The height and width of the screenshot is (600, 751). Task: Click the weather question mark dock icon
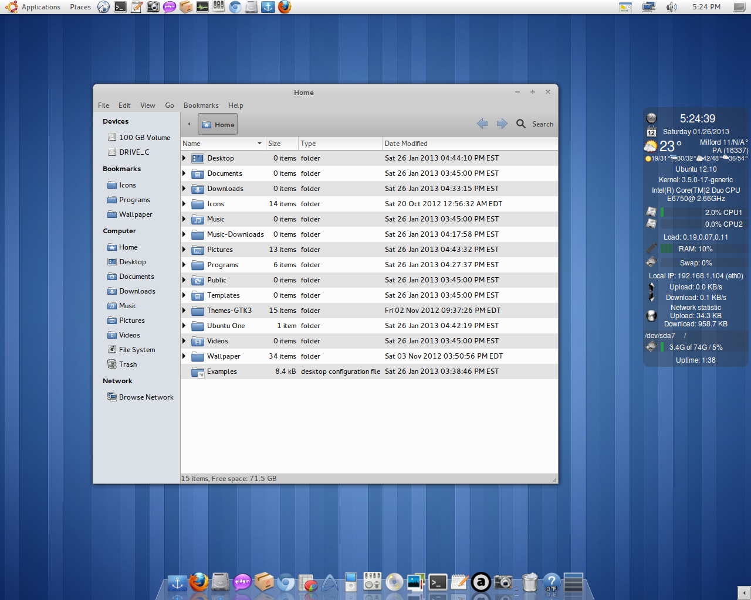552,582
